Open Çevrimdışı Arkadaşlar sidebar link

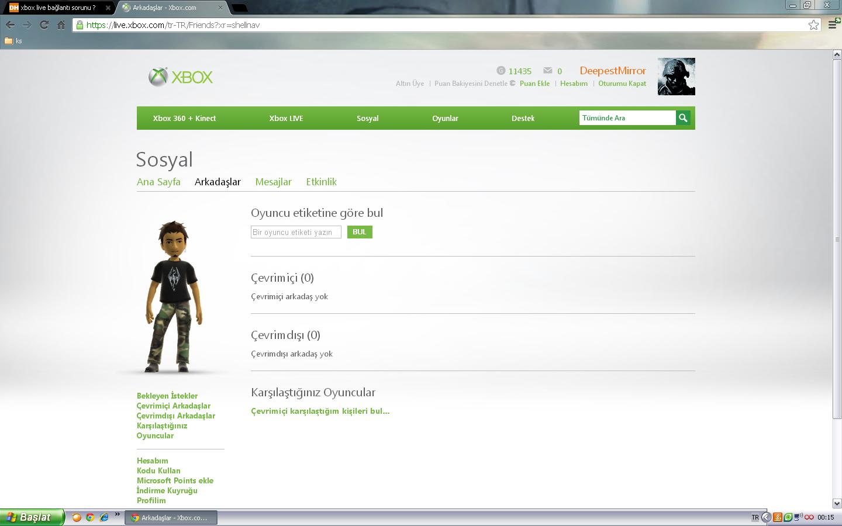(x=176, y=416)
